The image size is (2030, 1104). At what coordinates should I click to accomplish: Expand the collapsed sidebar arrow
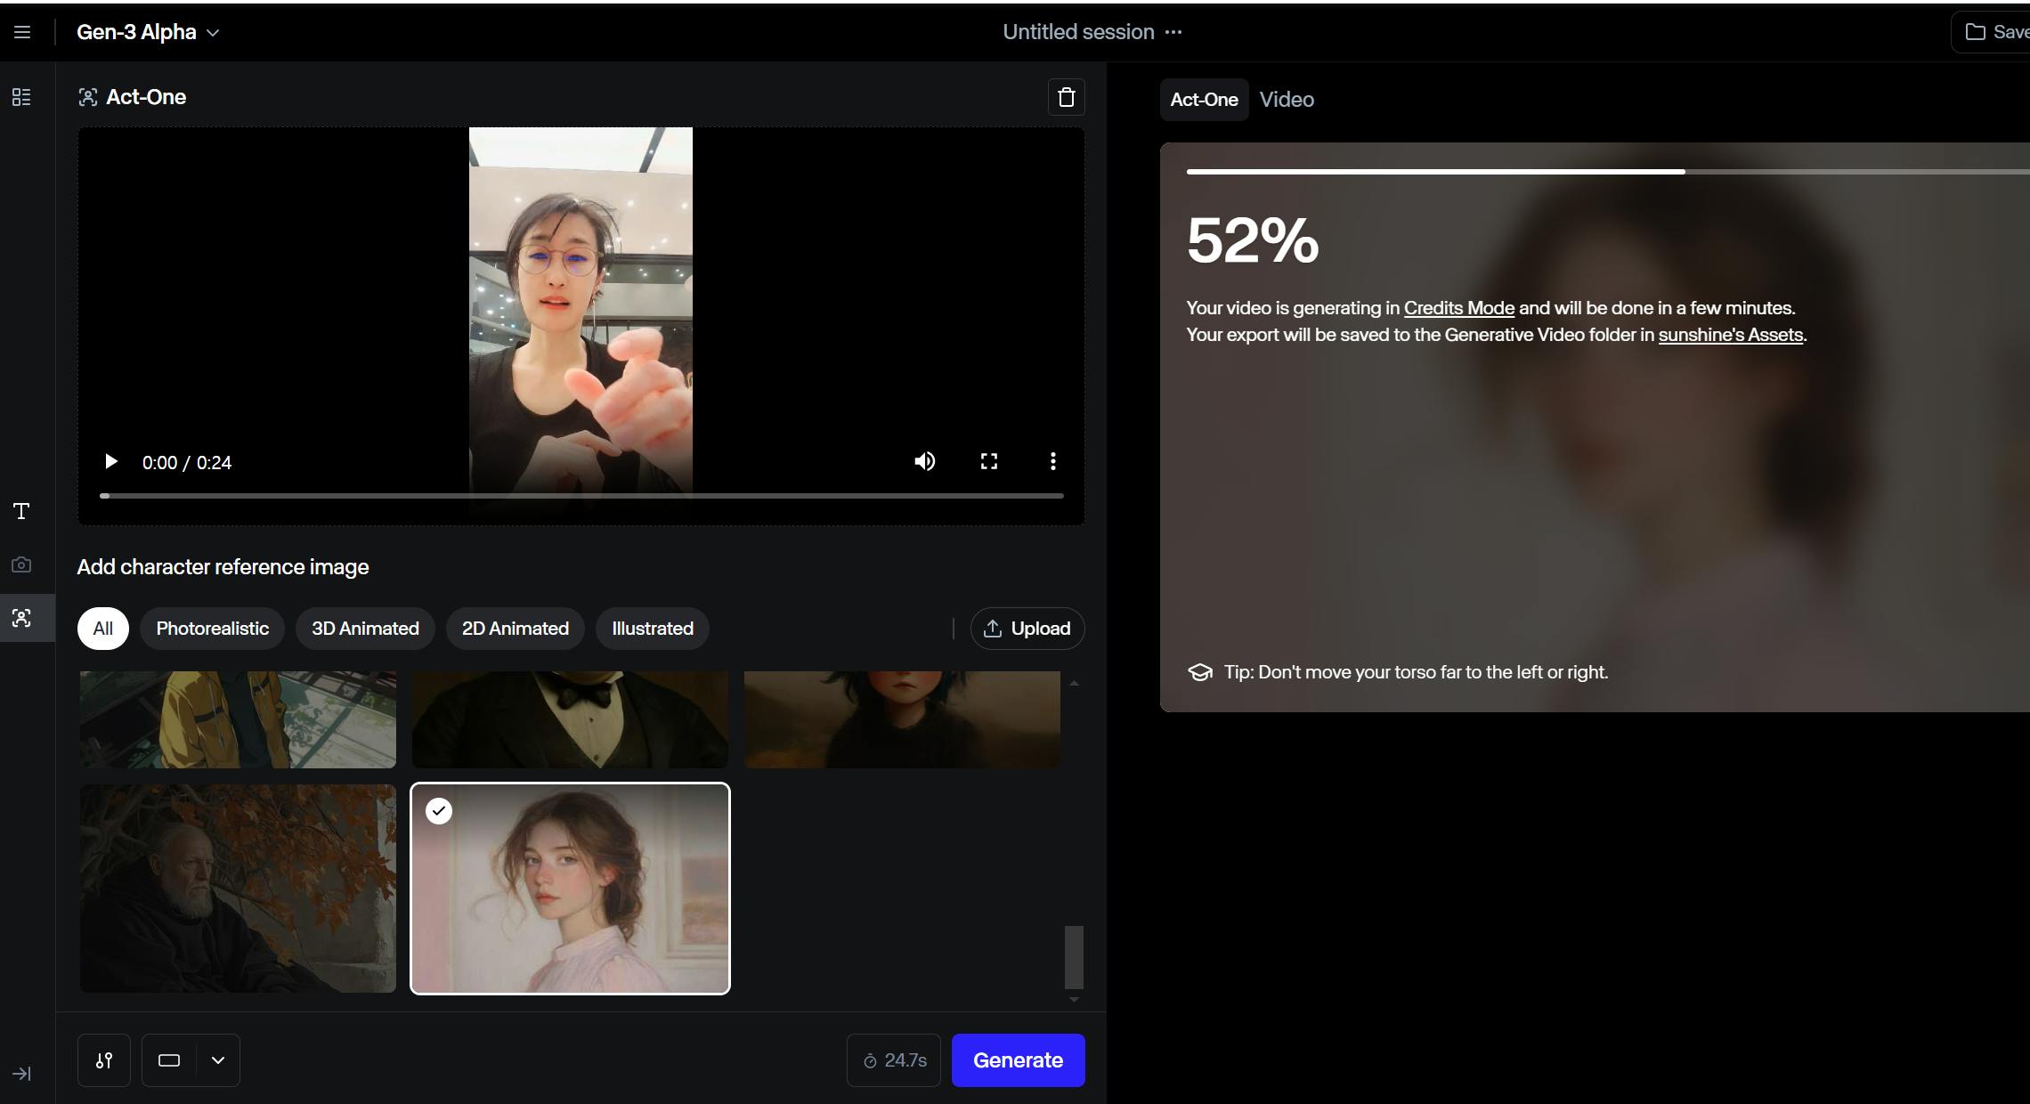(21, 1074)
